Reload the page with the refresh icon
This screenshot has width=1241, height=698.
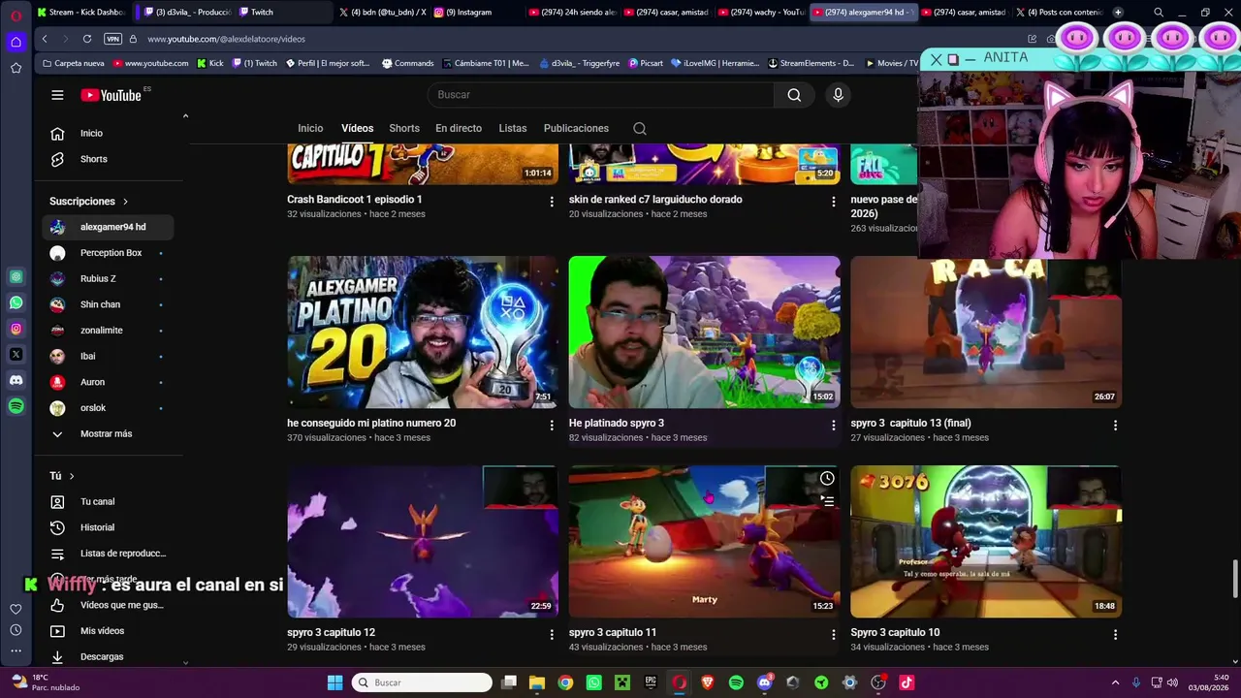pyautogui.click(x=87, y=39)
